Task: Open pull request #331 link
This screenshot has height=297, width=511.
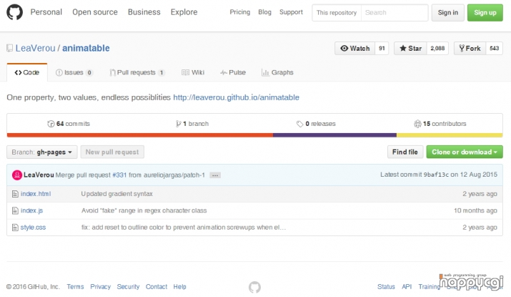Action: pyautogui.click(x=119, y=175)
